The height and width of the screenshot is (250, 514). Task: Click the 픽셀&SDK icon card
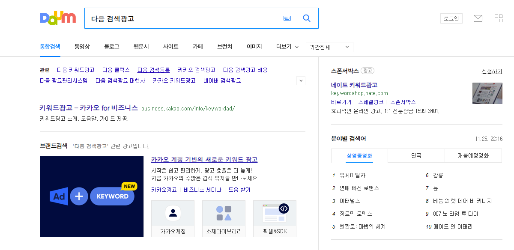[x=275, y=219]
